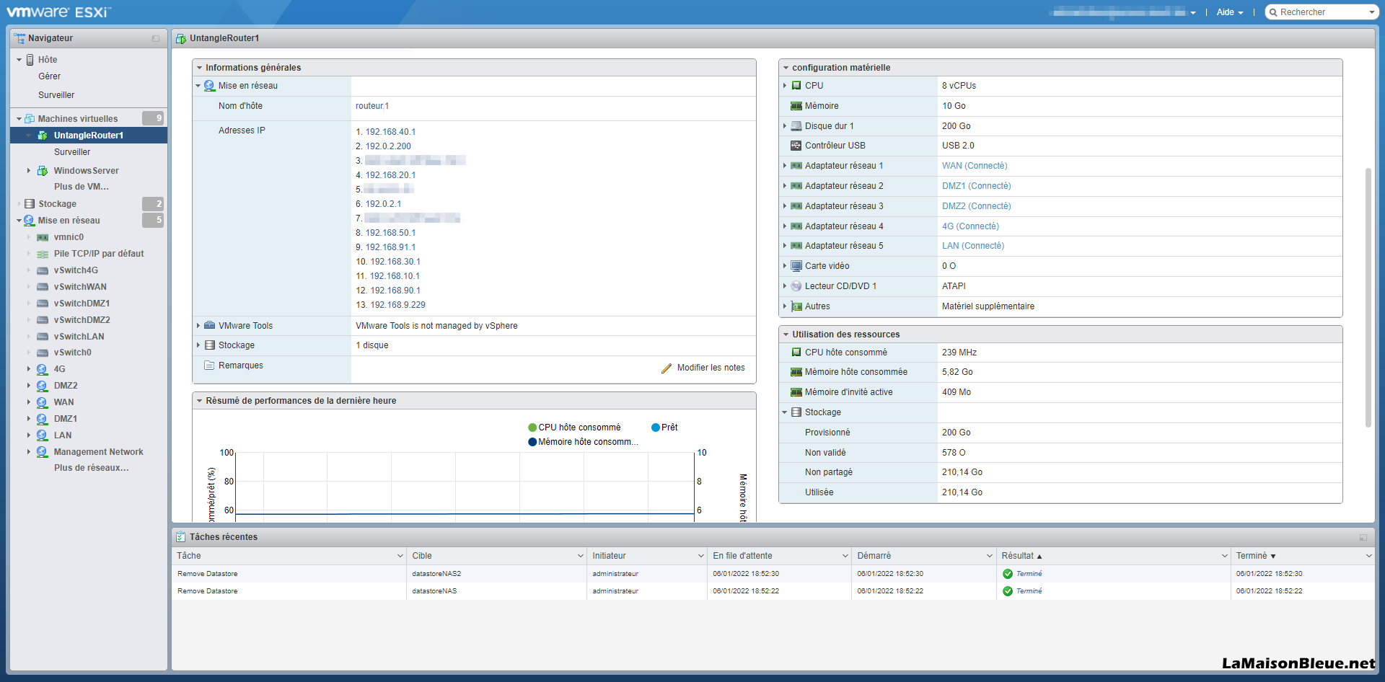Click IP address 192.168.9.229
Screen dimensions: 1385x682
coord(397,305)
